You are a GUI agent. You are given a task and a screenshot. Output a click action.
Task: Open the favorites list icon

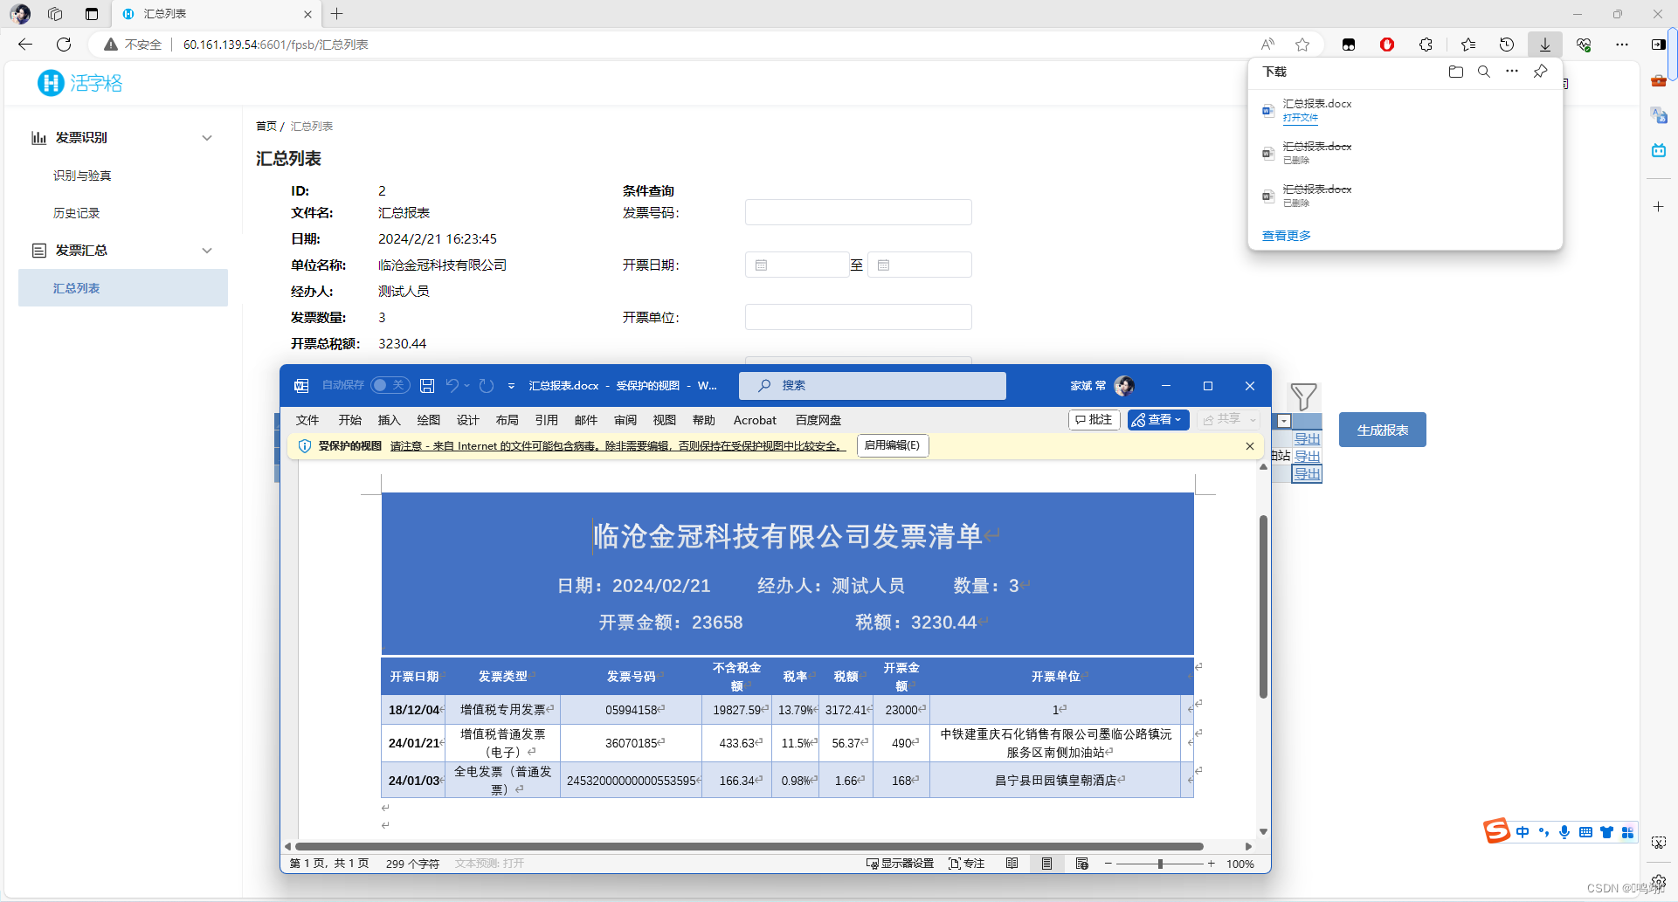click(1467, 45)
